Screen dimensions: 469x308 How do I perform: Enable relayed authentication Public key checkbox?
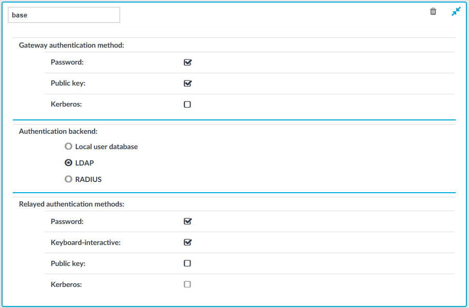click(x=187, y=263)
